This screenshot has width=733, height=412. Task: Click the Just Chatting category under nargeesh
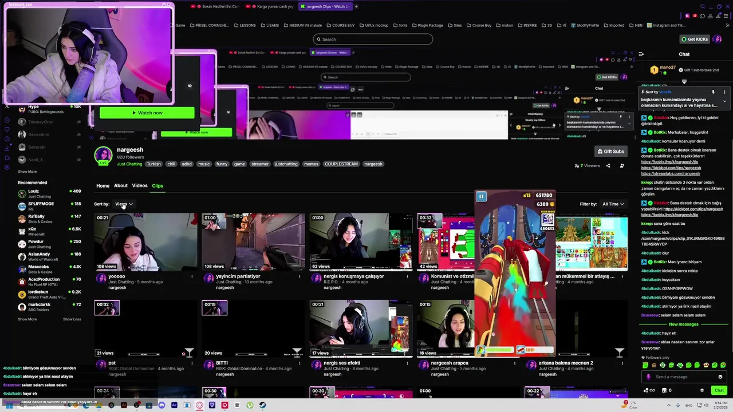click(x=129, y=164)
